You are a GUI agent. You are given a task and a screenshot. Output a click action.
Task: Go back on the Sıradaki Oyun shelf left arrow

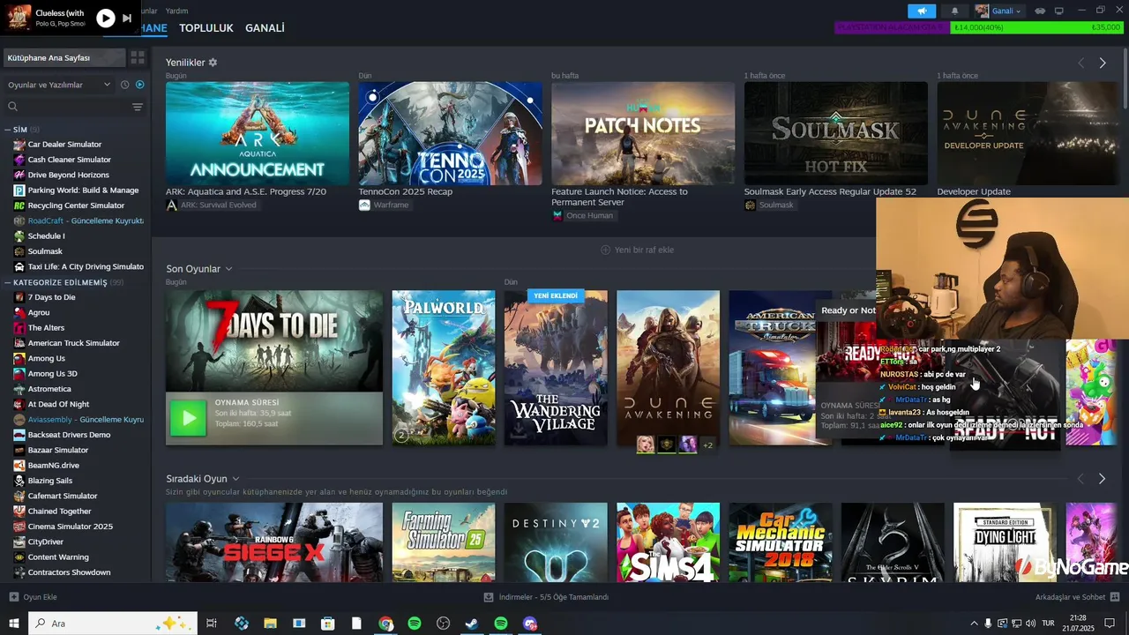pyautogui.click(x=1080, y=479)
